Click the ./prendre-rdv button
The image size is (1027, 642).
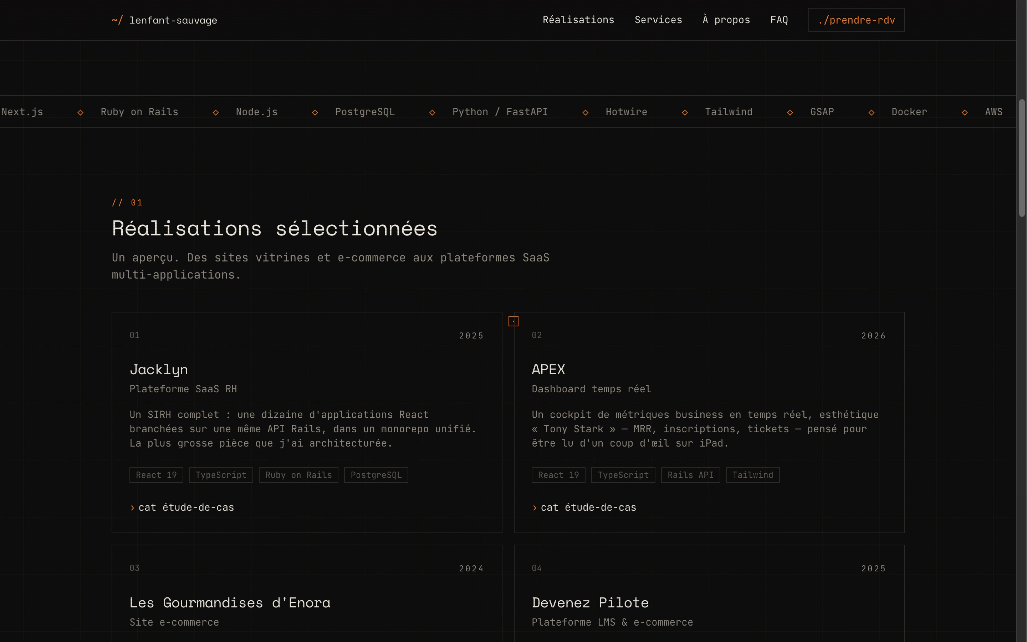pyautogui.click(x=857, y=20)
